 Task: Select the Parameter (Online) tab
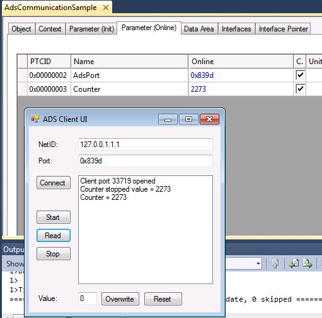click(149, 28)
